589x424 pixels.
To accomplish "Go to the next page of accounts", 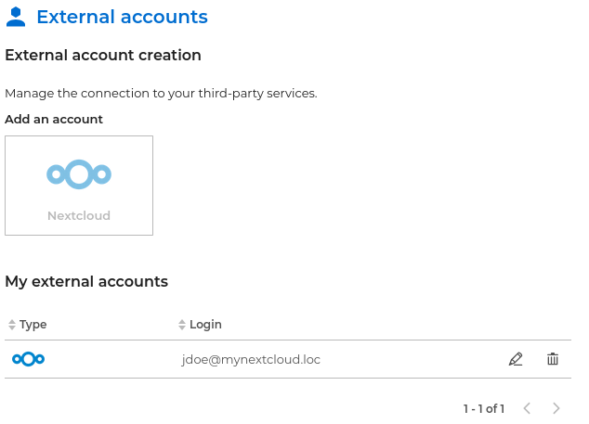I will (556, 408).
